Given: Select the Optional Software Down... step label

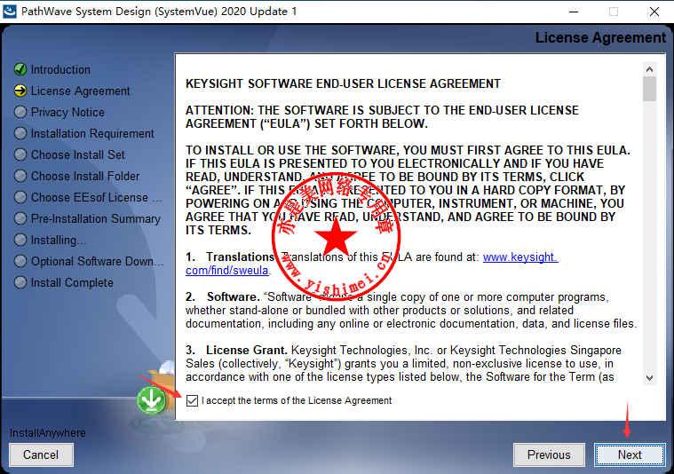Looking at the screenshot, I should pos(97,261).
